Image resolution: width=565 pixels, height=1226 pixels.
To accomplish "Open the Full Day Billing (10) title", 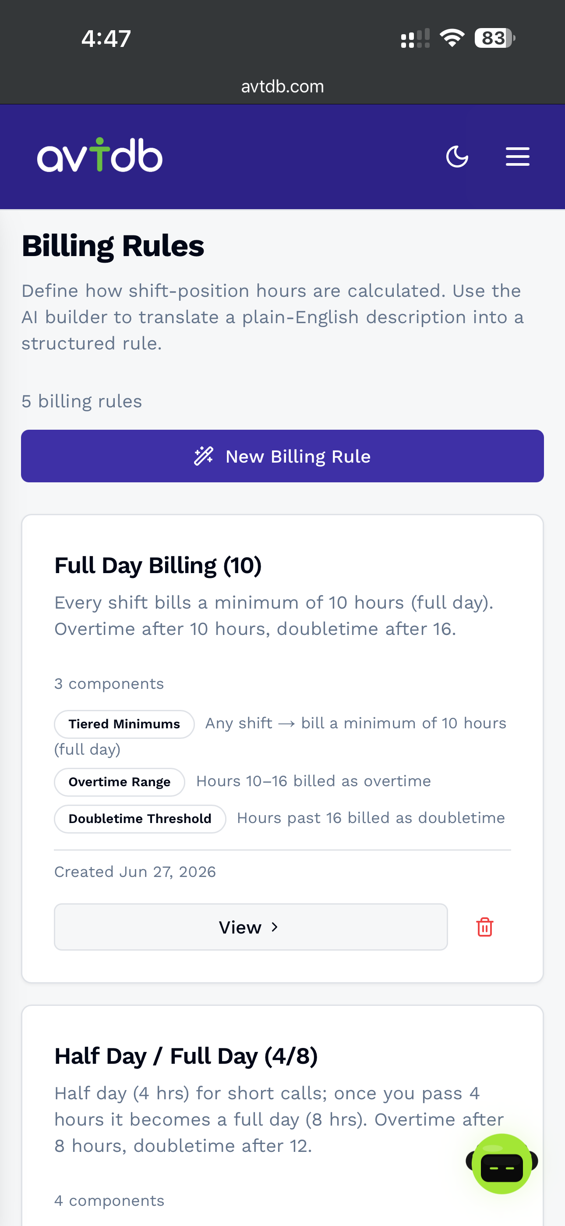I will [x=158, y=565].
